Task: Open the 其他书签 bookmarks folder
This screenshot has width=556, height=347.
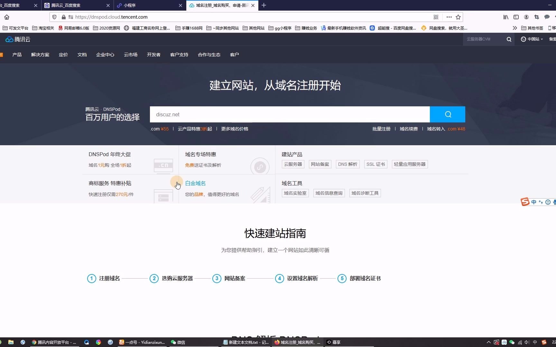Action: (532, 28)
